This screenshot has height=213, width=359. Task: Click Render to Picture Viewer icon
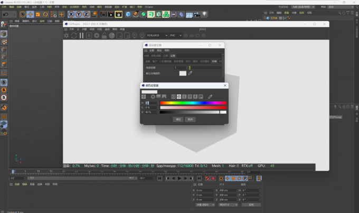(111, 14)
